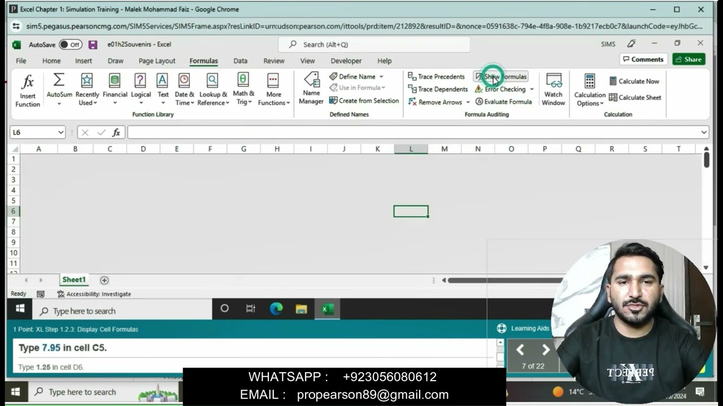Open the Watch Window
Screen dimensions: 723x406
pos(554,90)
